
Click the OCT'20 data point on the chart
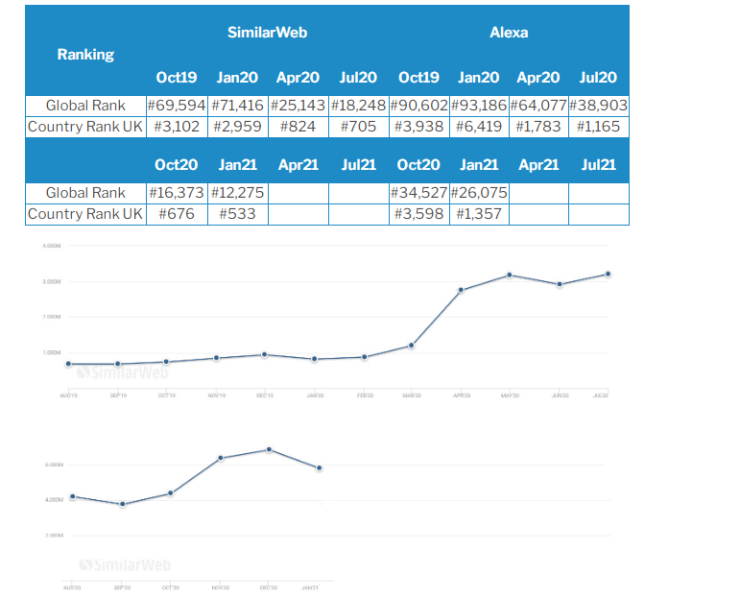[x=171, y=493]
